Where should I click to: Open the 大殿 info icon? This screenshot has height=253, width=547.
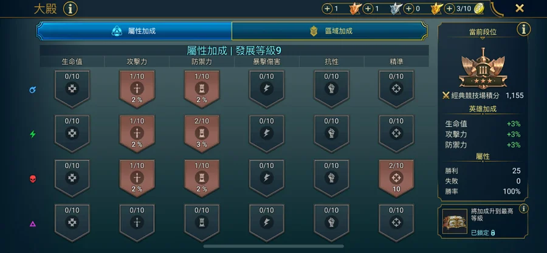coord(71,9)
